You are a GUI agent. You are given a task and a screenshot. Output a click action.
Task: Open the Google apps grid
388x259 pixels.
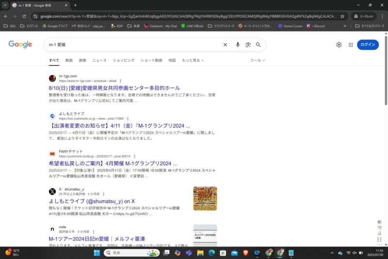tap(351, 45)
